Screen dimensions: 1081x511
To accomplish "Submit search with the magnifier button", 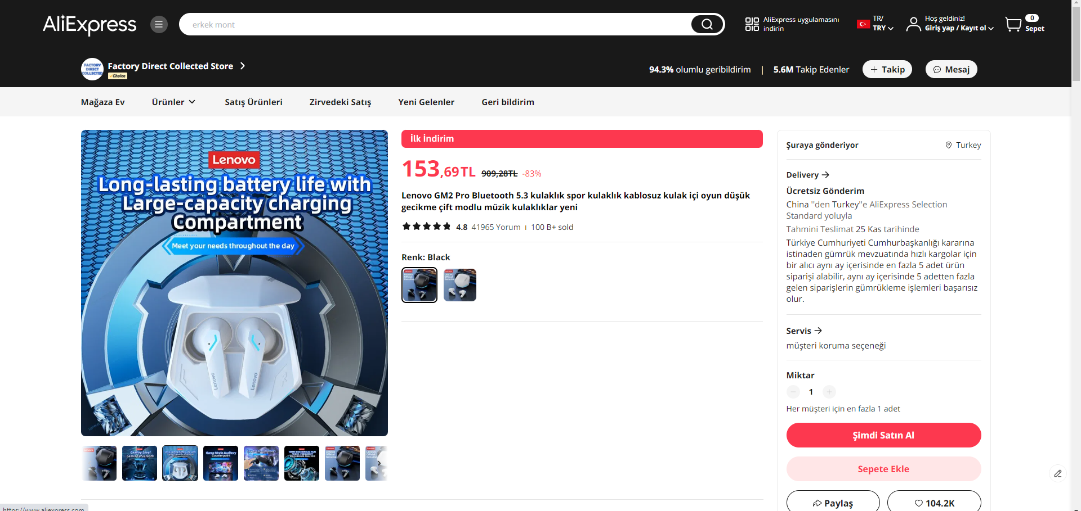I will tap(707, 24).
